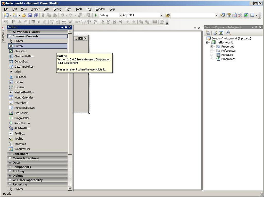264x197 pixels.
Task: Open the Start Page green arrow icon
Action: click(246, 15)
